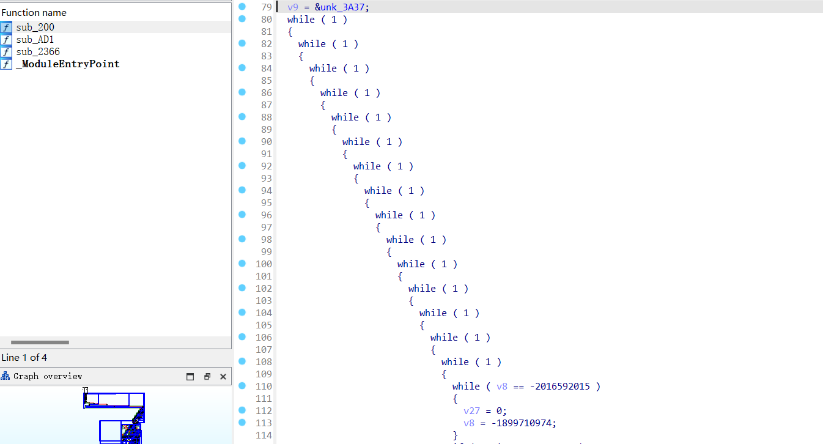This screenshot has height=444, width=823.
Task: Toggle breakpoint dot on line 96
Action: (242, 215)
